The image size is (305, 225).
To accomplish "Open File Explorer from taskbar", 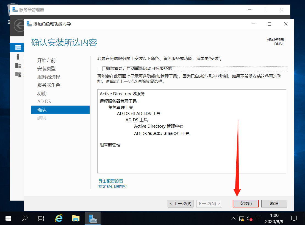I will [x=76, y=218].
